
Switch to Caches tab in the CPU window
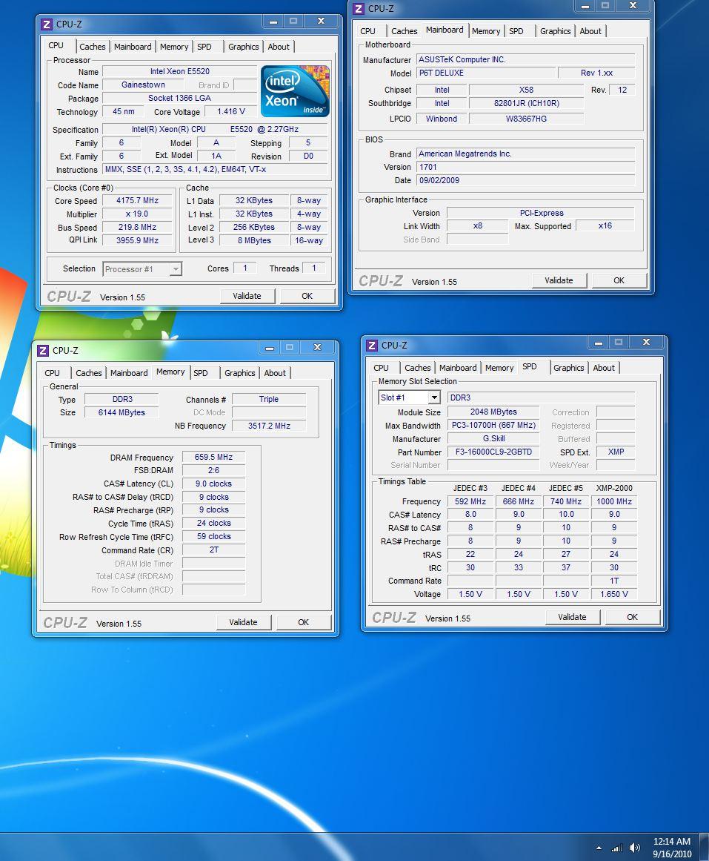(92, 47)
